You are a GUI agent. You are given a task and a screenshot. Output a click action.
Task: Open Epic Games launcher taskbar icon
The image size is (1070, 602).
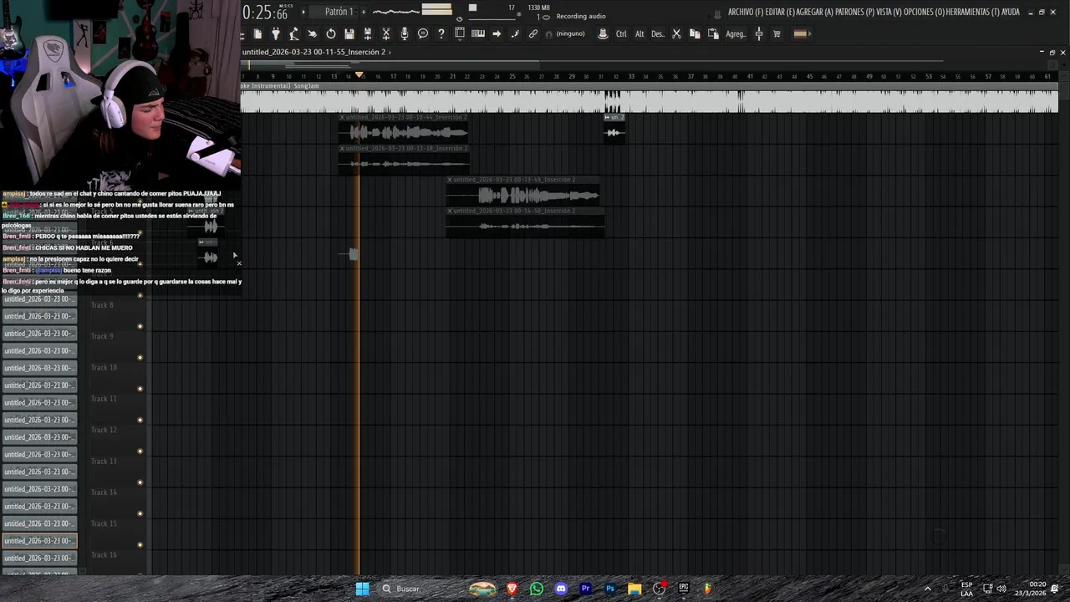pos(683,589)
